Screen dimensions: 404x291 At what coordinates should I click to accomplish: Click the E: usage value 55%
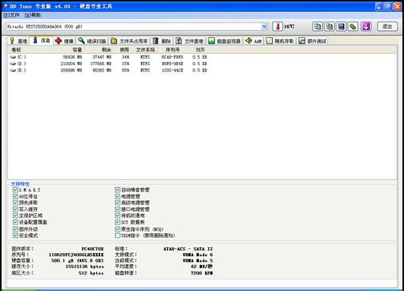click(x=126, y=71)
